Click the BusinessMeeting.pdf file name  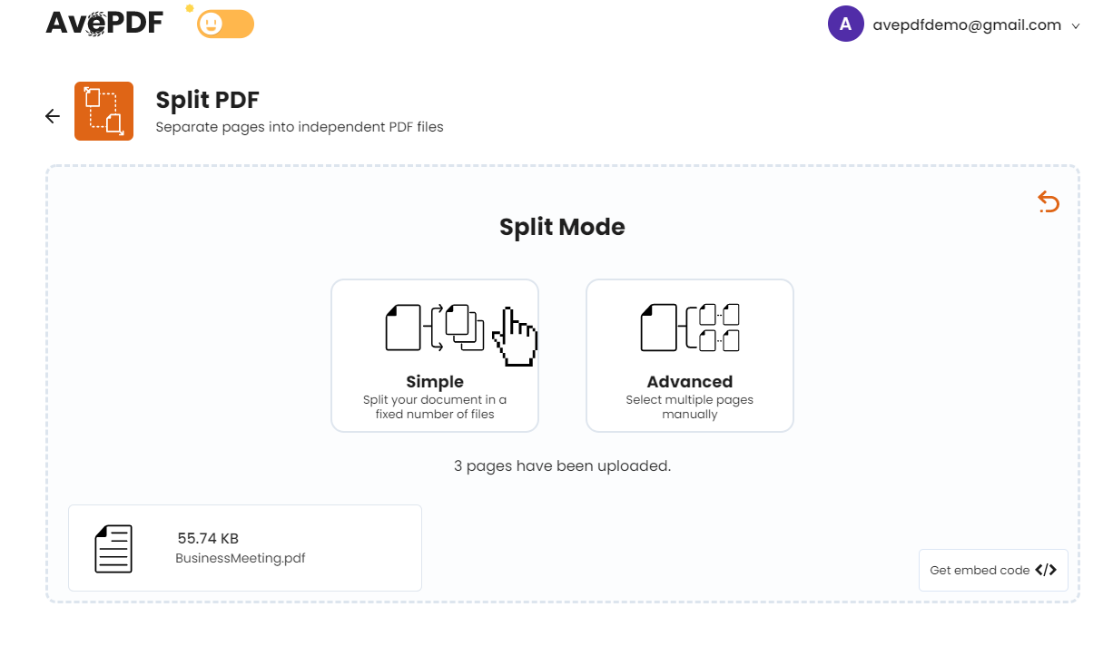241,558
